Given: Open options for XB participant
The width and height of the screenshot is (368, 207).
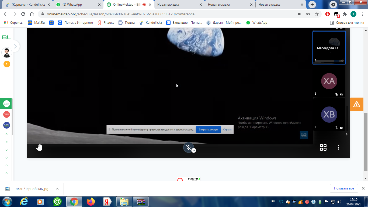Looking at the screenshot, I should point(315,127).
